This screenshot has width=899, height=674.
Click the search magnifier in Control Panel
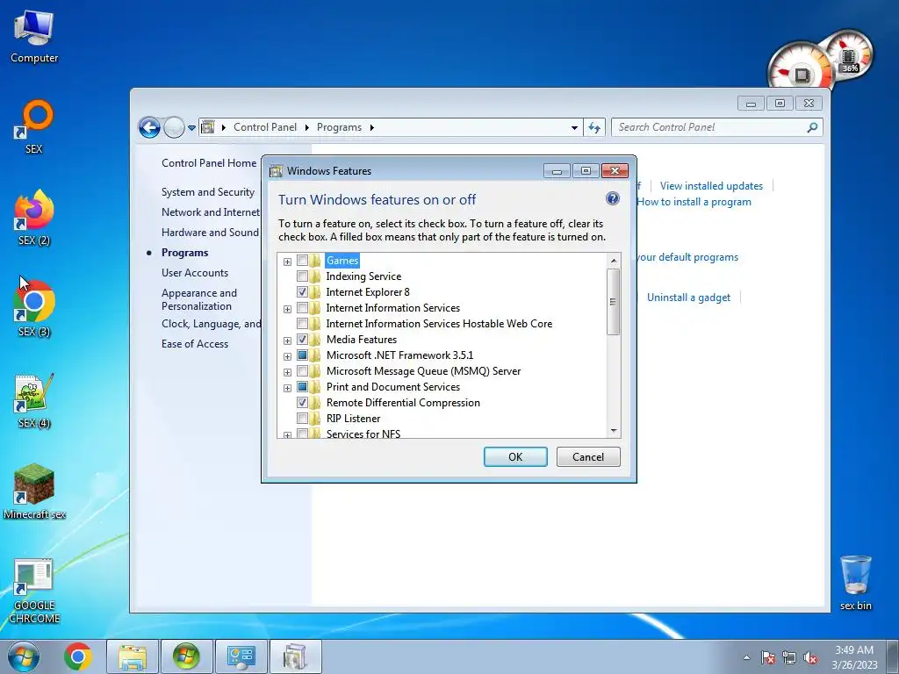(812, 127)
